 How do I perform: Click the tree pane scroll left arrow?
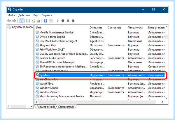[x=8, y=106]
